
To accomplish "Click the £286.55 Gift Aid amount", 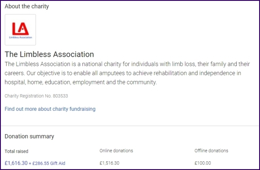I will [49, 164].
